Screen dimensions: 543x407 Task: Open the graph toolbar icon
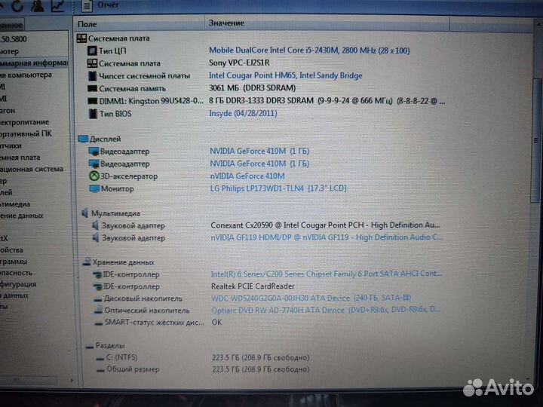point(58,5)
